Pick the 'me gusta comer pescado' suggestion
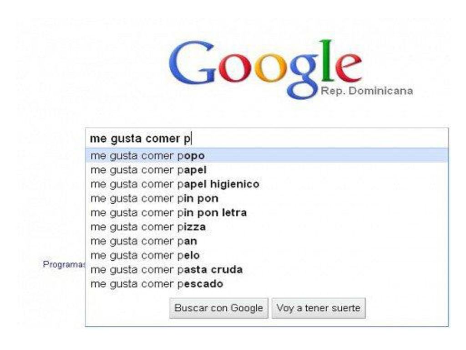The image size is (466, 350). pyautogui.click(x=267, y=284)
